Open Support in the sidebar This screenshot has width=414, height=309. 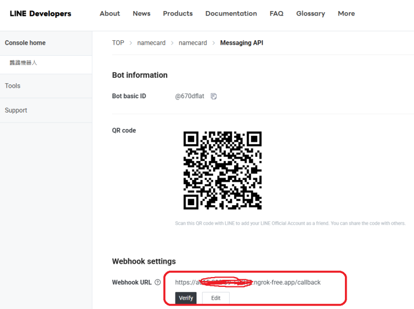point(16,110)
